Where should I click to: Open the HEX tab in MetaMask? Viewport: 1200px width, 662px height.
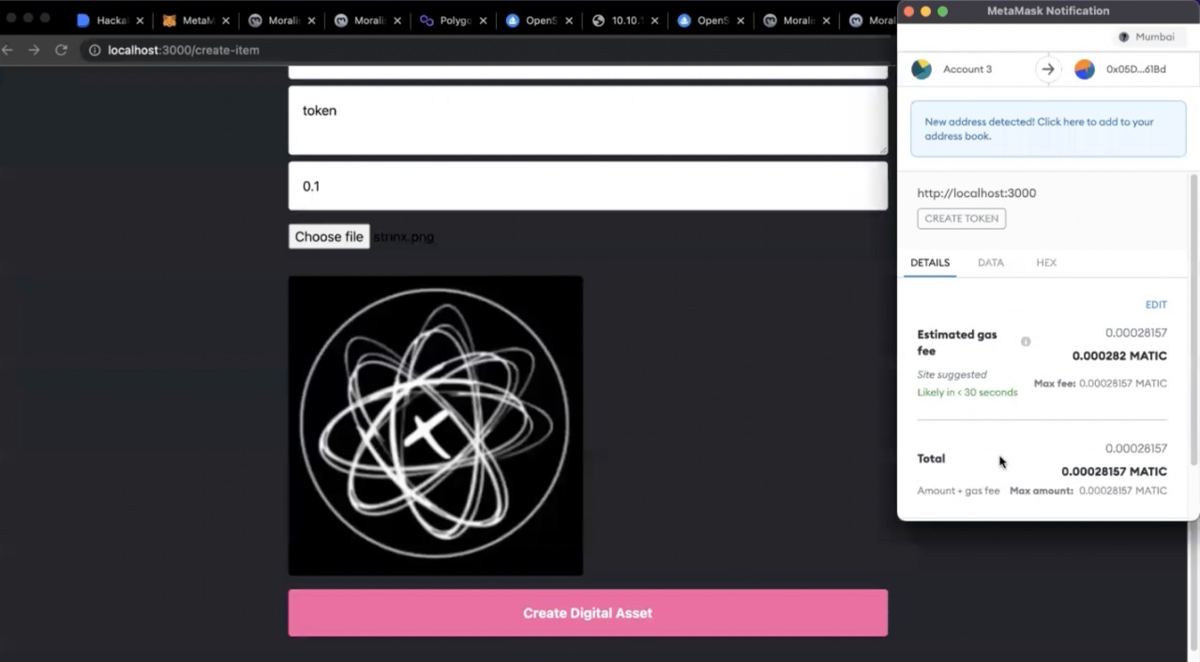1046,263
